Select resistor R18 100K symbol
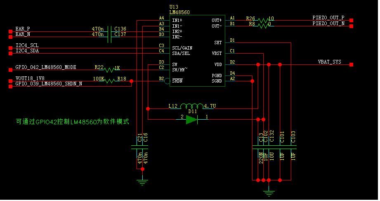Image resolution: width=380 pixels, height=201 pixels. tap(110, 81)
